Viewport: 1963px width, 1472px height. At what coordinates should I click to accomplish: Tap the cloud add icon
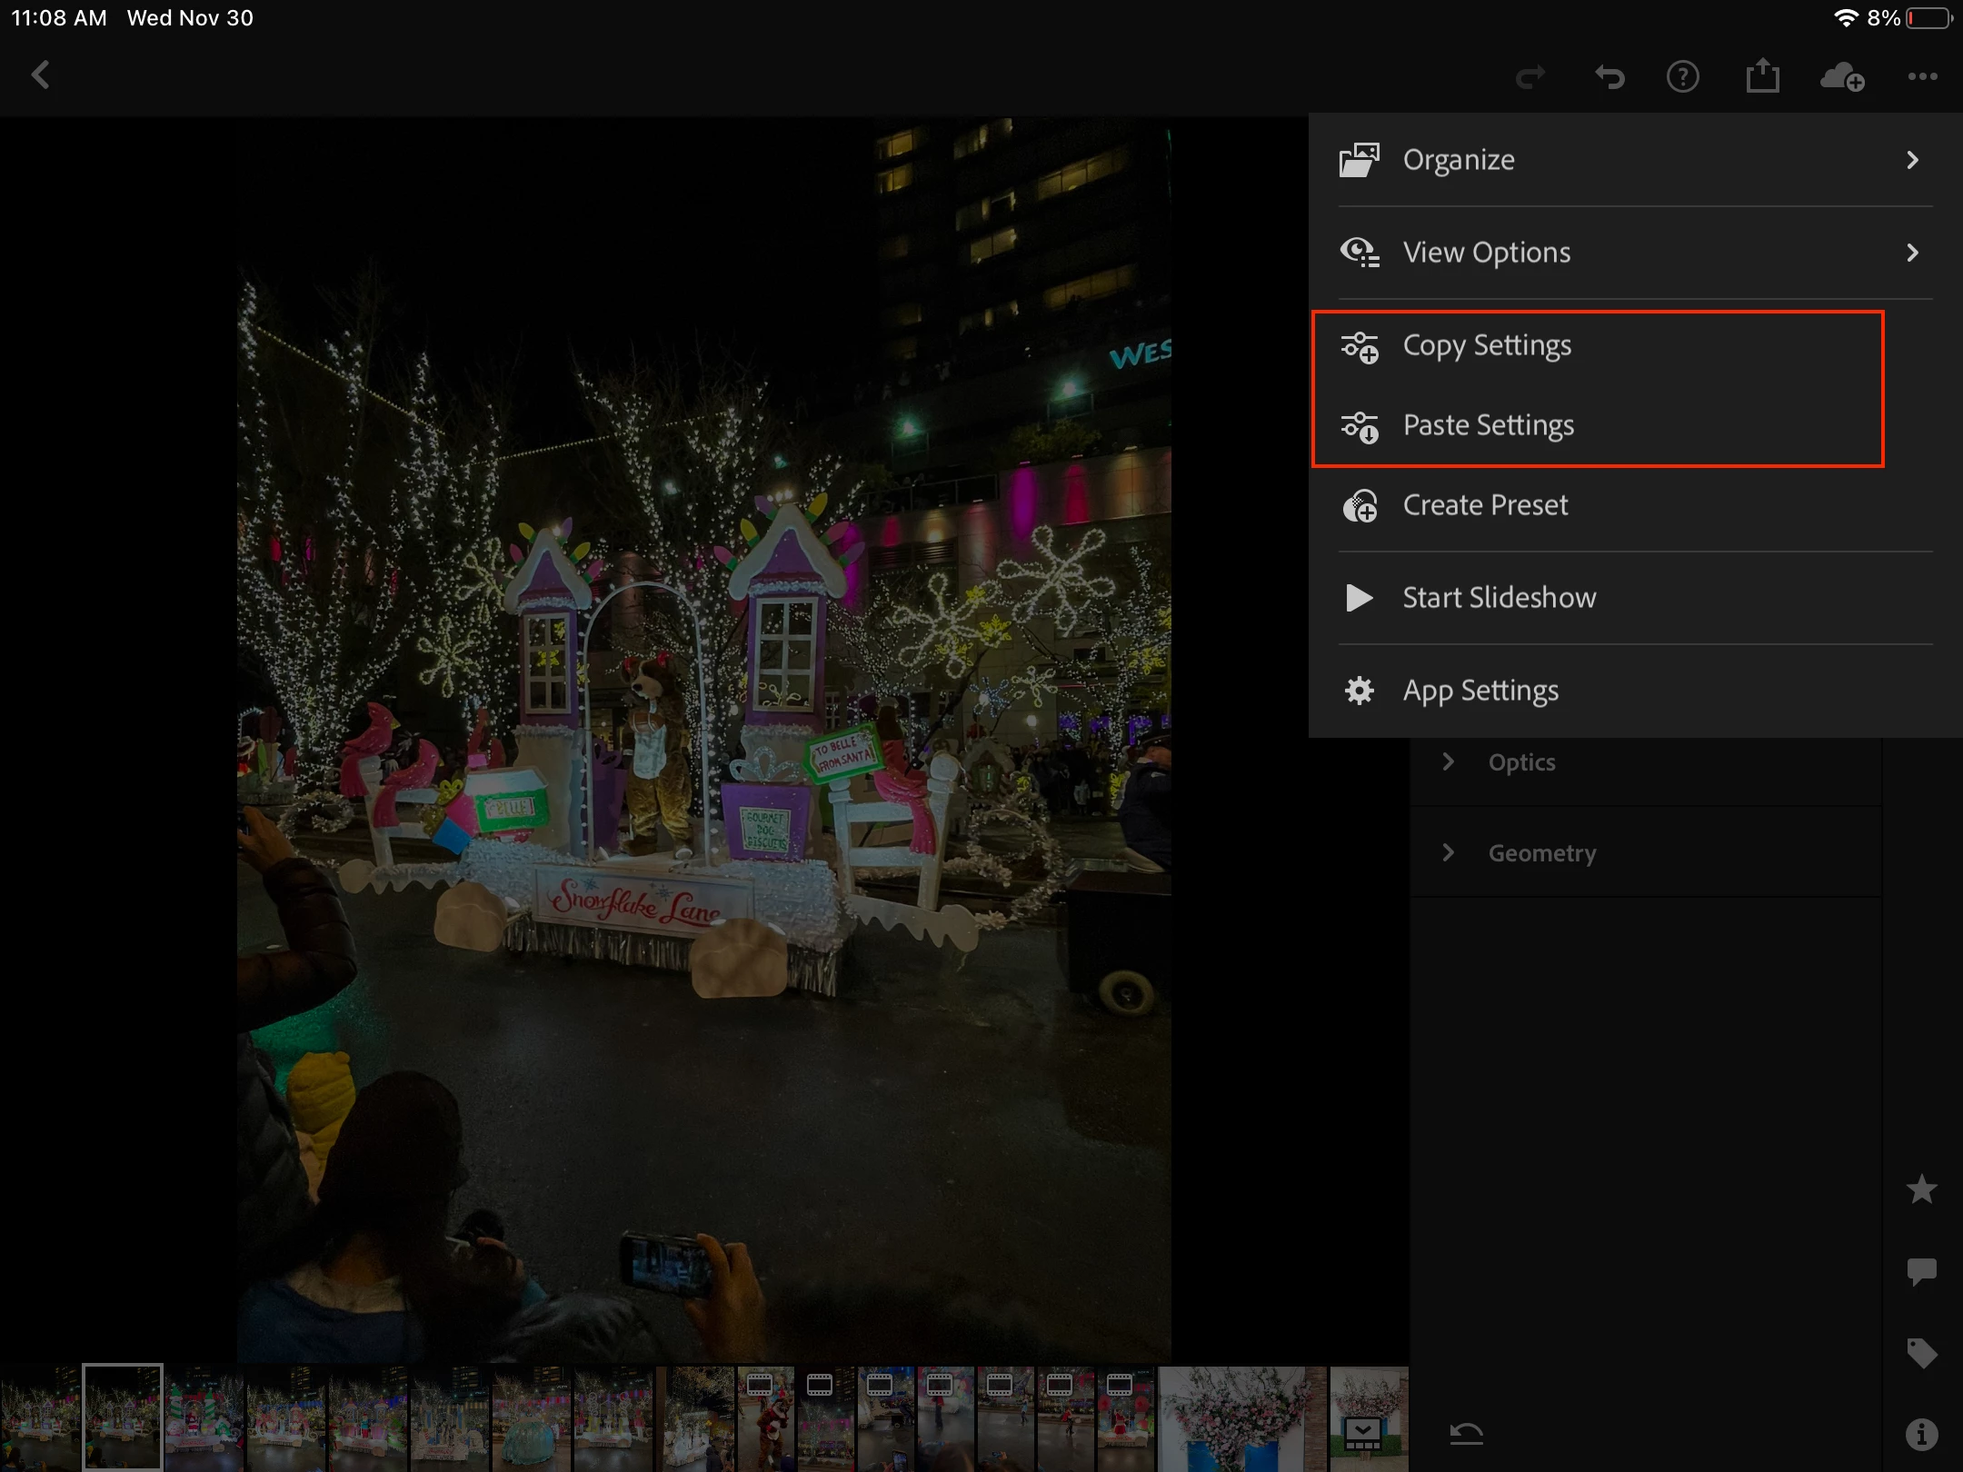(x=1842, y=77)
